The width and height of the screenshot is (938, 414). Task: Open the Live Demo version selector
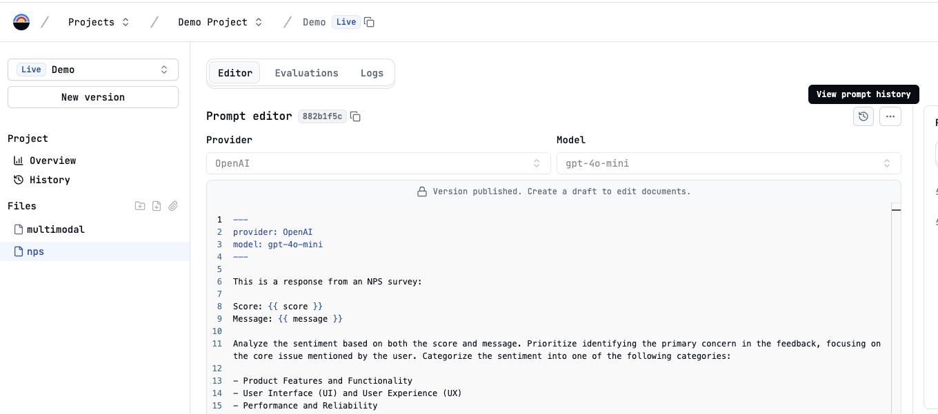(93, 70)
